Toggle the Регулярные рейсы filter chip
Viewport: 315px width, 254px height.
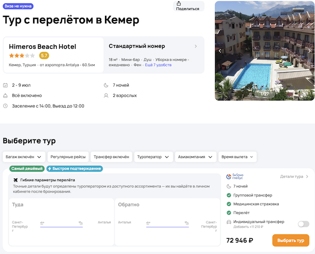pyautogui.click(x=67, y=157)
